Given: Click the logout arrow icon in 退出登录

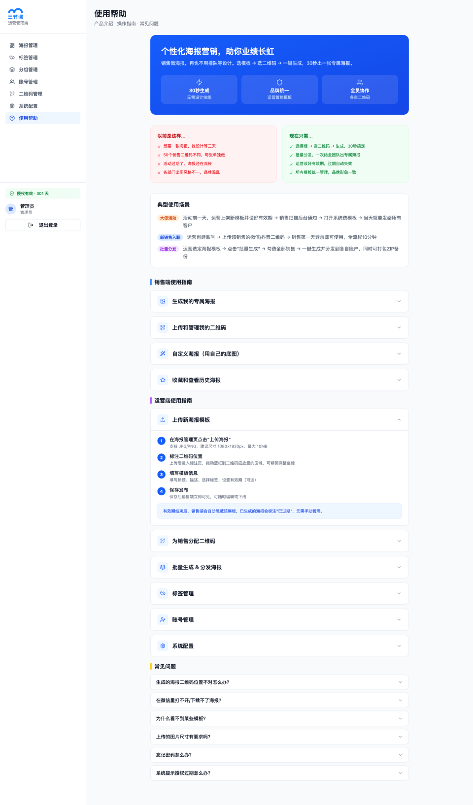Looking at the screenshot, I should click(x=31, y=225).
